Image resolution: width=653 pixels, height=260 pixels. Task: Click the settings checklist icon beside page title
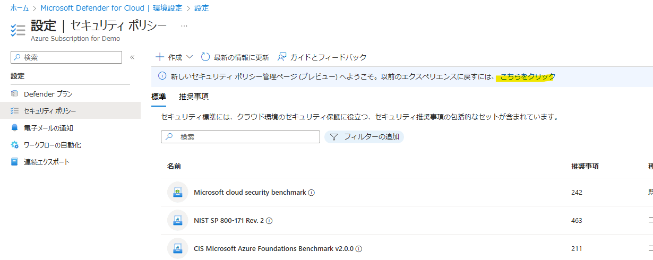click(18, 30)
